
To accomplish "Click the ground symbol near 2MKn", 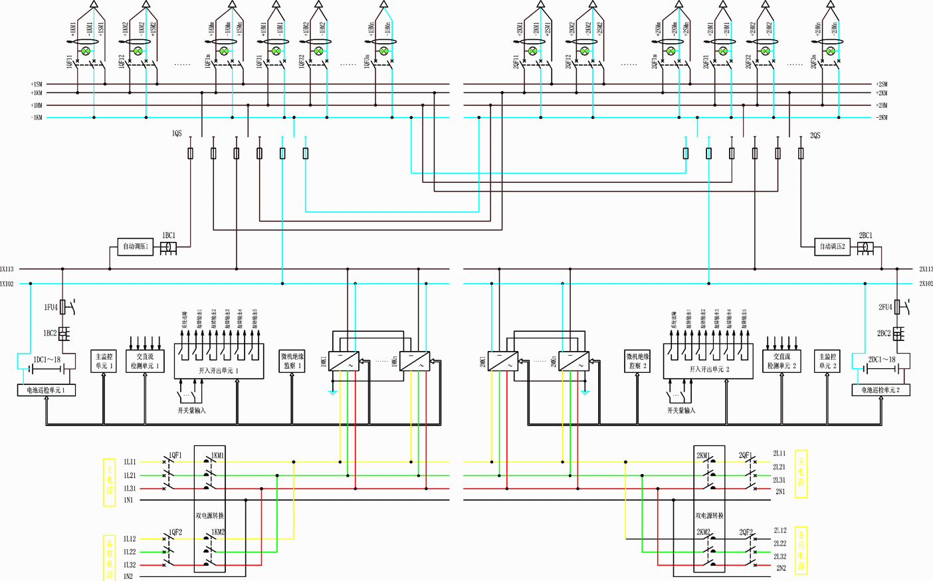I will [x=585, y=393].
